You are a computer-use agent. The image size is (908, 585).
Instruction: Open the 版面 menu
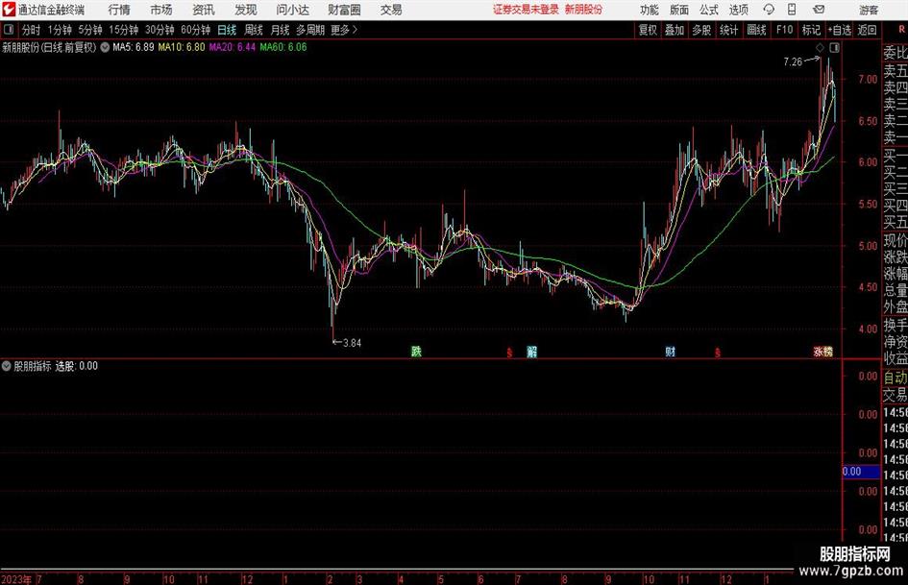click(679, 10)
